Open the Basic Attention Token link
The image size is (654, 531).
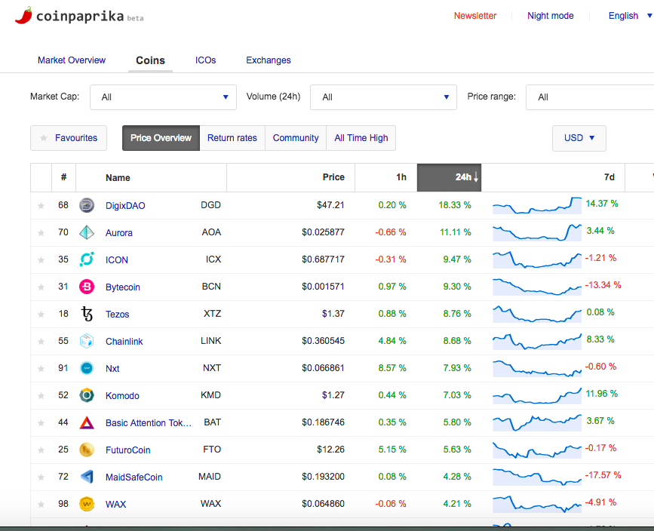pos(149,423)
